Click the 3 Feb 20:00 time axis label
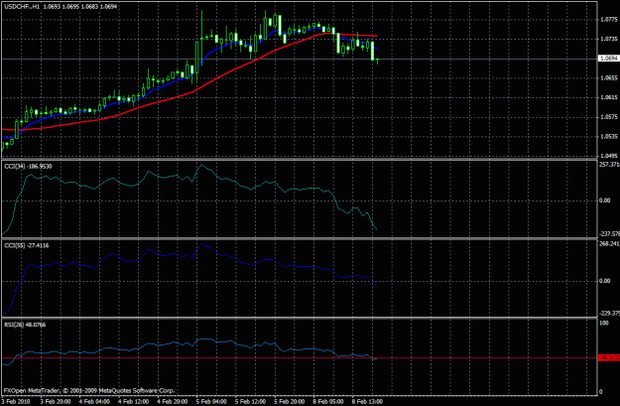Image resolution: width=620 pixels, height=406 pixels. (56, 402)
